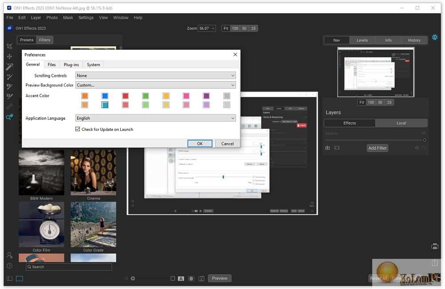Open the Mask menu
445x289 pixels.
pos(68,18)
